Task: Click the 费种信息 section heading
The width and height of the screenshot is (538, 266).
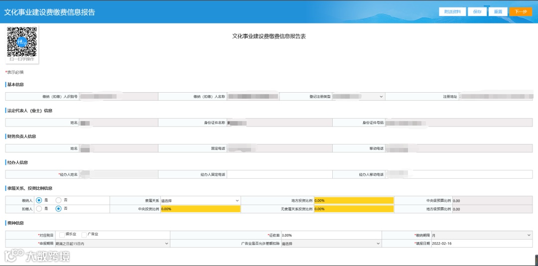Action: pos(15,223)
